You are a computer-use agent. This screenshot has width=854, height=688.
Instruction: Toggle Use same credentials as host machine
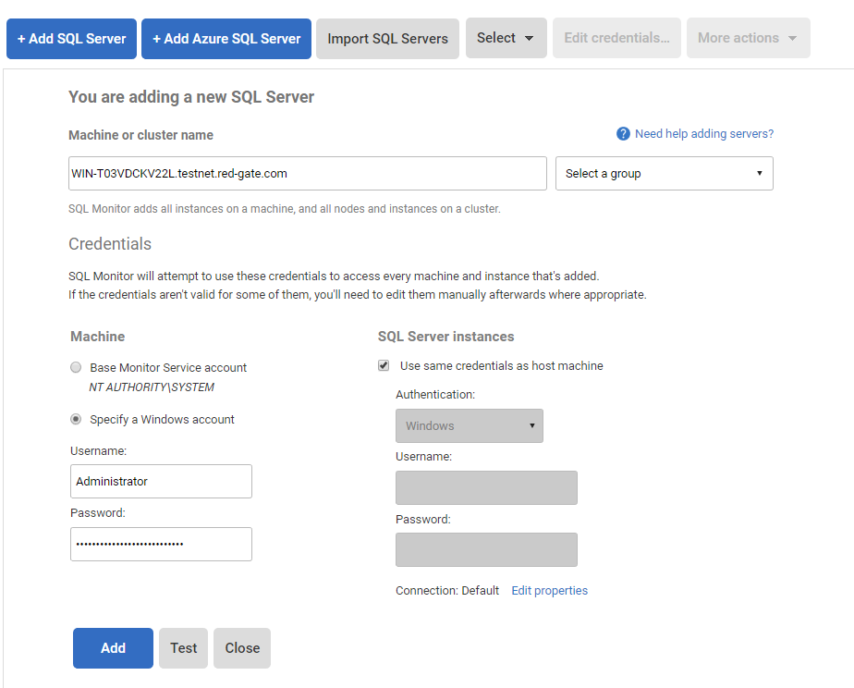384,366
